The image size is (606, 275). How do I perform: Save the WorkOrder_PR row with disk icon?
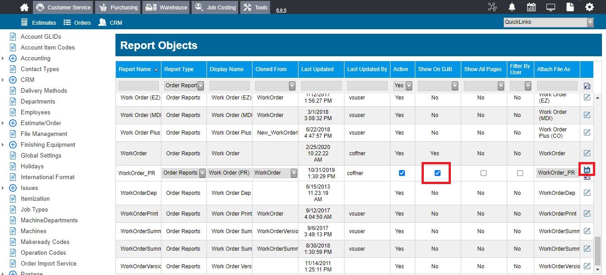pos(587,170)
